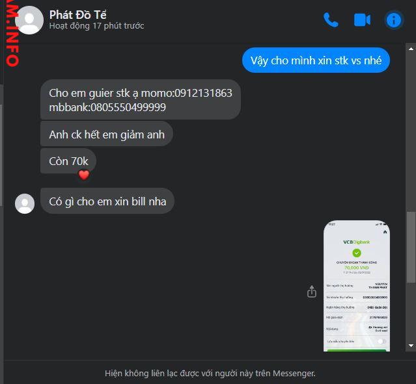Click the message with the momo and mbbank numbers
Screen dimensions: 416x384
(x=141, y=100)
